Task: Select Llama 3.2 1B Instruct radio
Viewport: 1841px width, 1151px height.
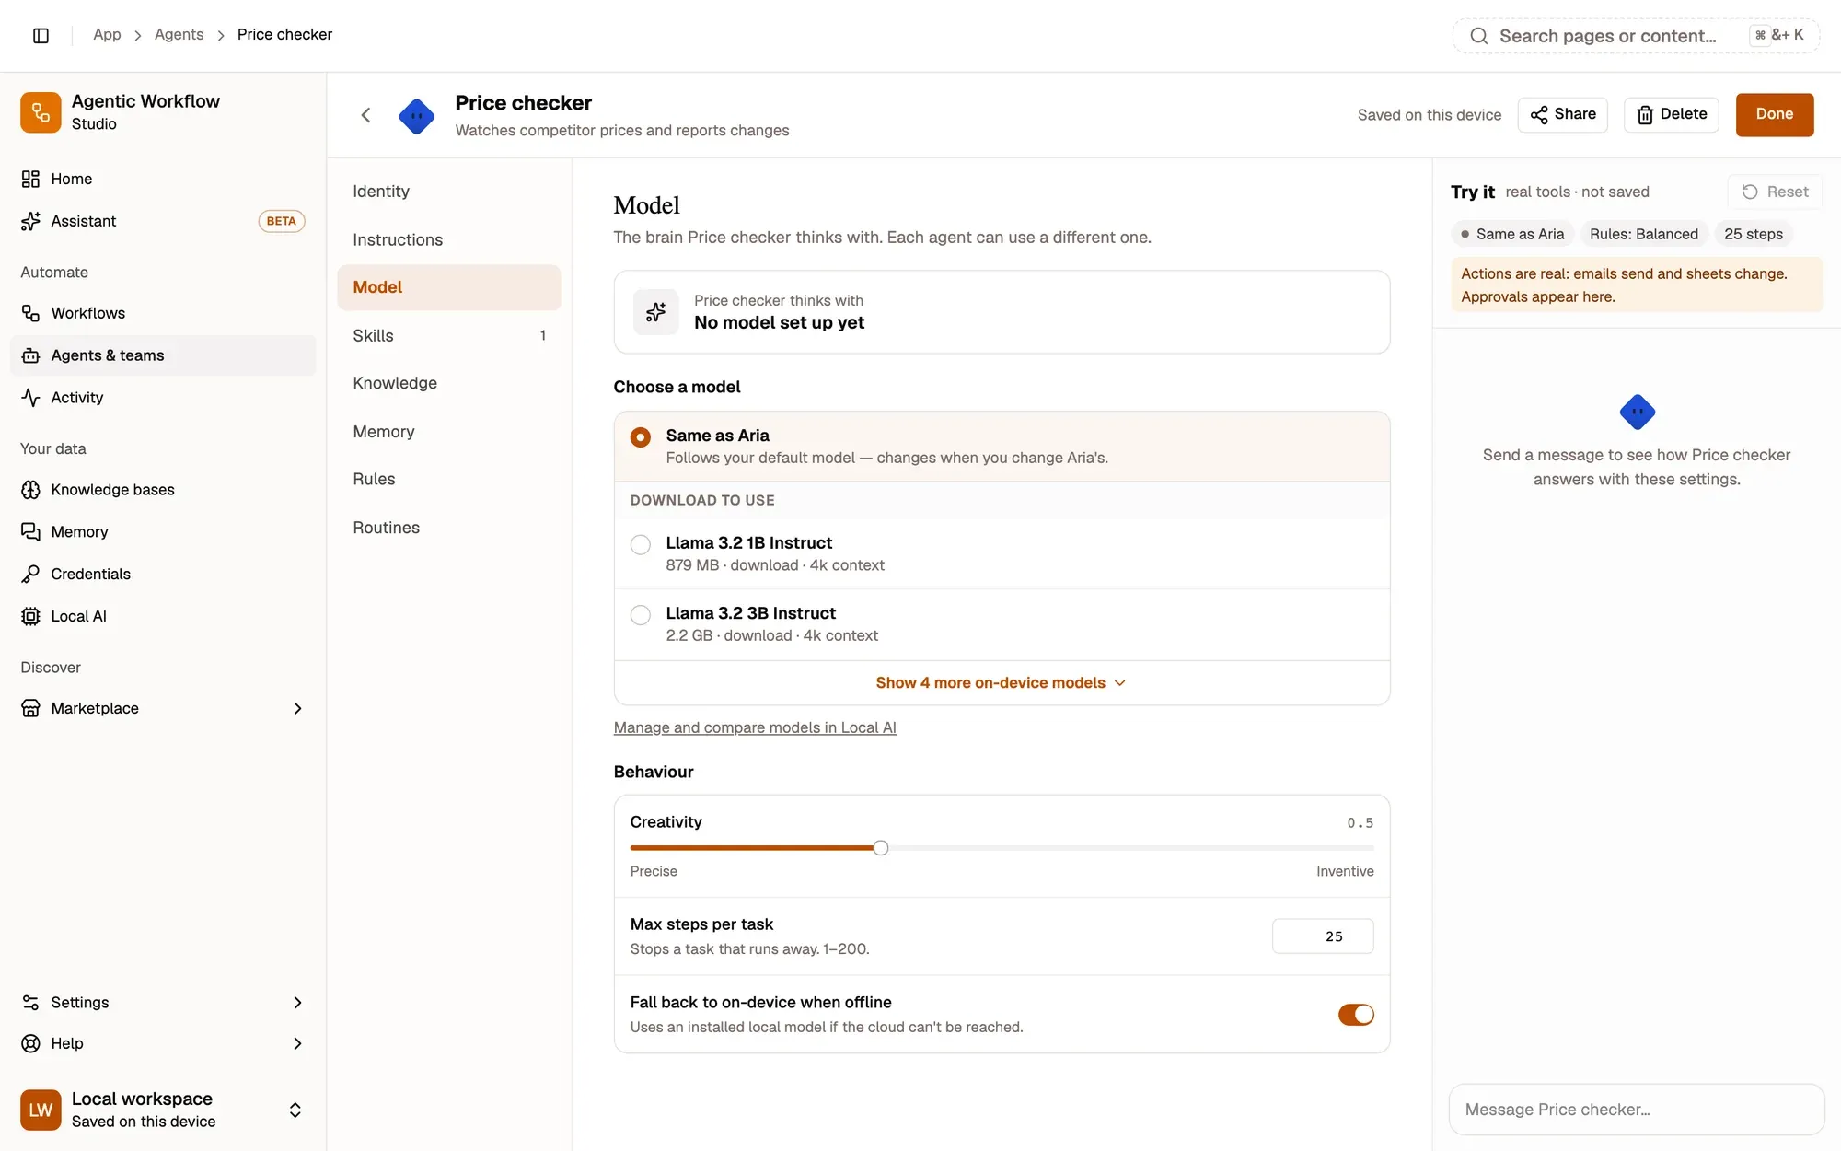Action: coord(641,544)
